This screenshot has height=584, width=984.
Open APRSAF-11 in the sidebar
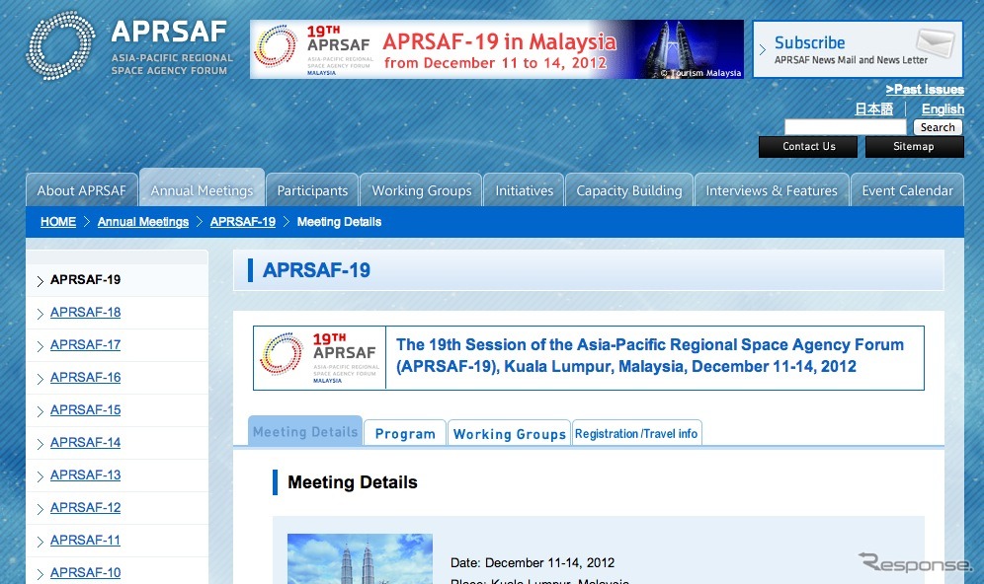[x=85, y=541]
